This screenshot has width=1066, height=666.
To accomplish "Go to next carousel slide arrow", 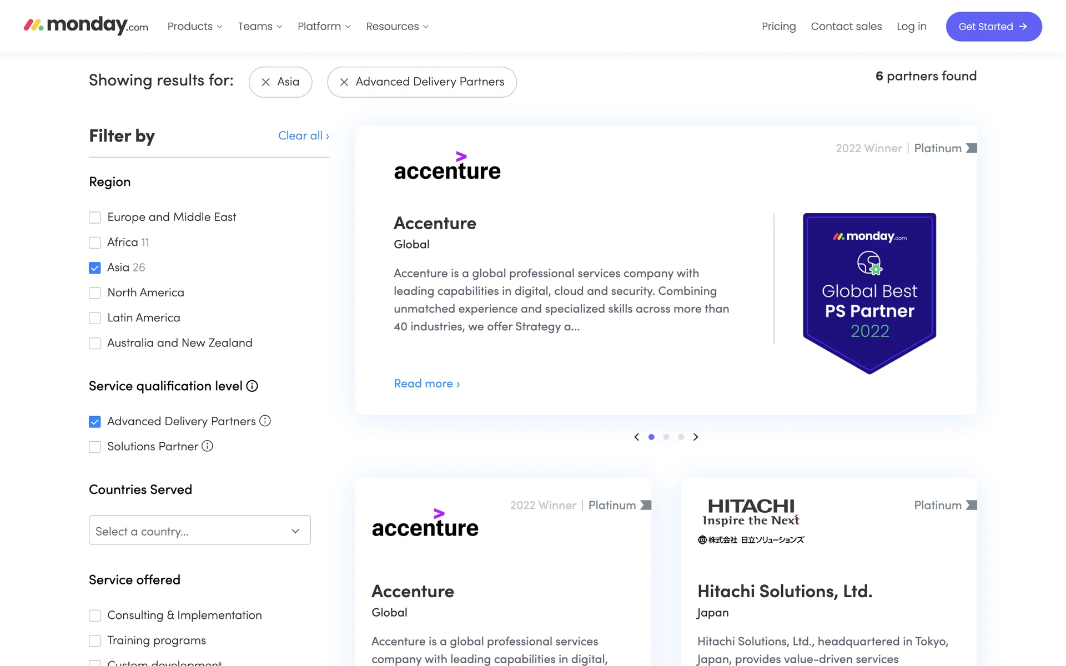I will coord(696,437).
